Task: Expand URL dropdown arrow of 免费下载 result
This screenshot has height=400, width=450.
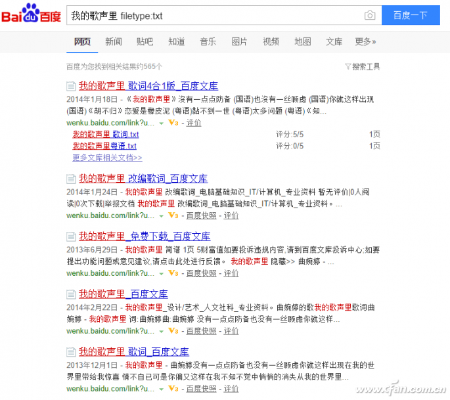Action: 162,274
